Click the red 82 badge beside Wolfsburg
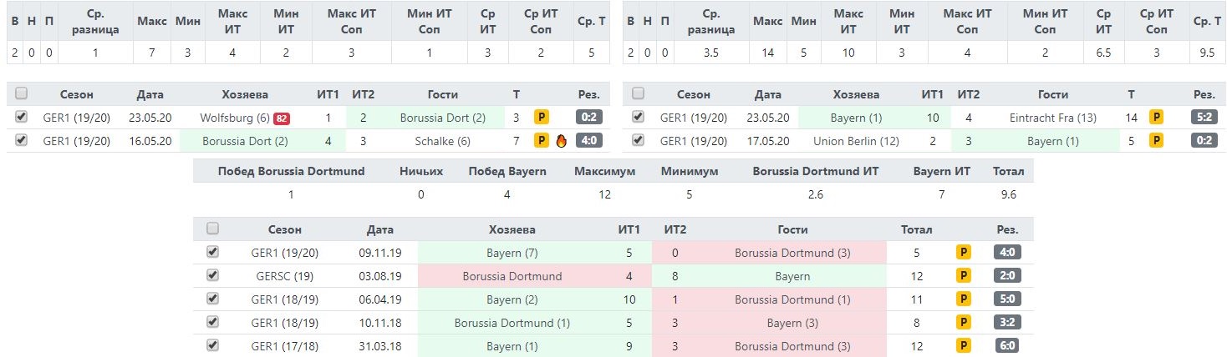The width and height of the screenshot is (1227, 357). click(x=282, y=118)
